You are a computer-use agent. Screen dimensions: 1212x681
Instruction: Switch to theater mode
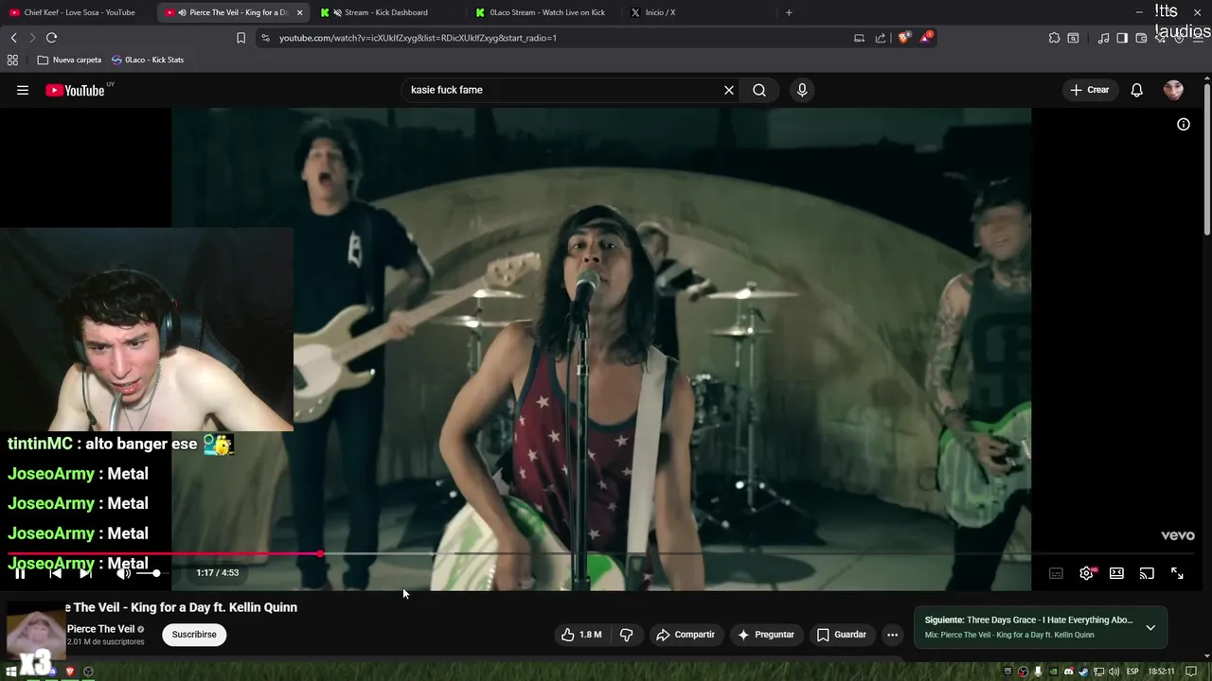1116,573
